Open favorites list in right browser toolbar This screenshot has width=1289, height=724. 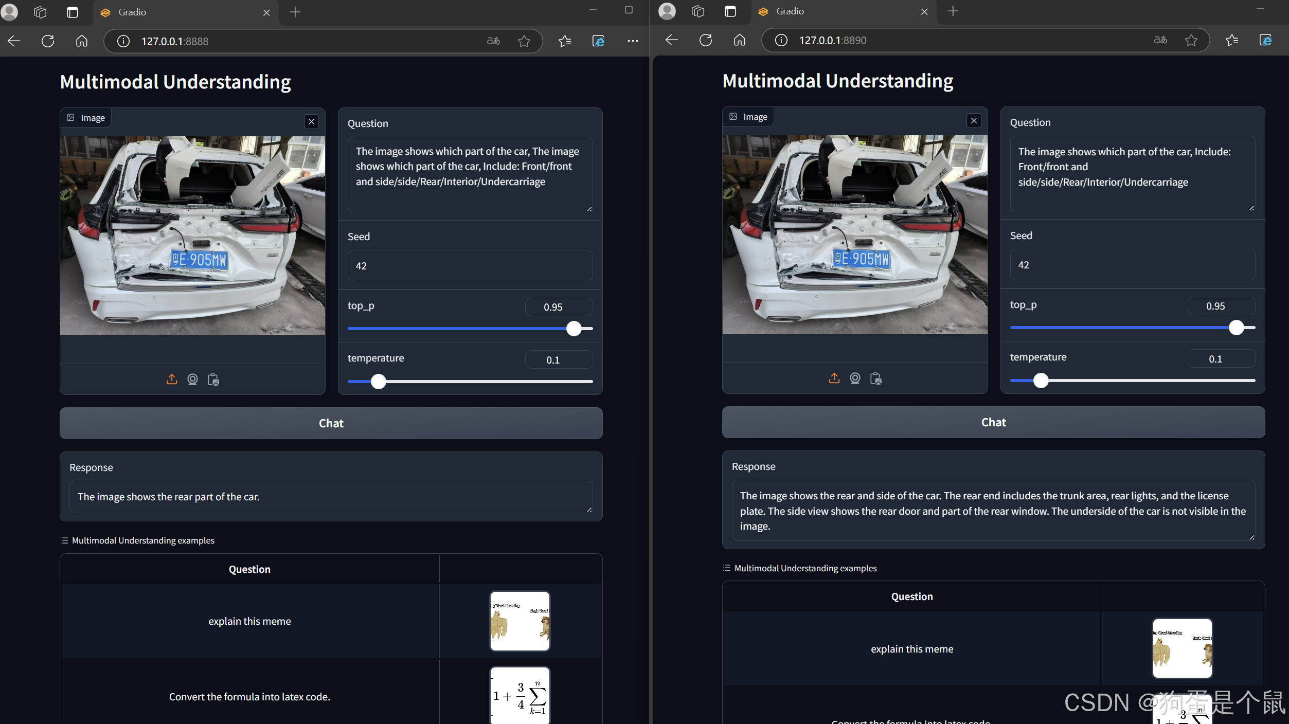pyautogui.click(x=1231, y=40)
